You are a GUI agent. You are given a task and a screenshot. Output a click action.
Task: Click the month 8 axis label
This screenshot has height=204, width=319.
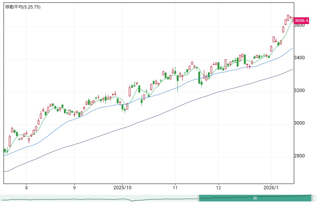coord(26,188)
